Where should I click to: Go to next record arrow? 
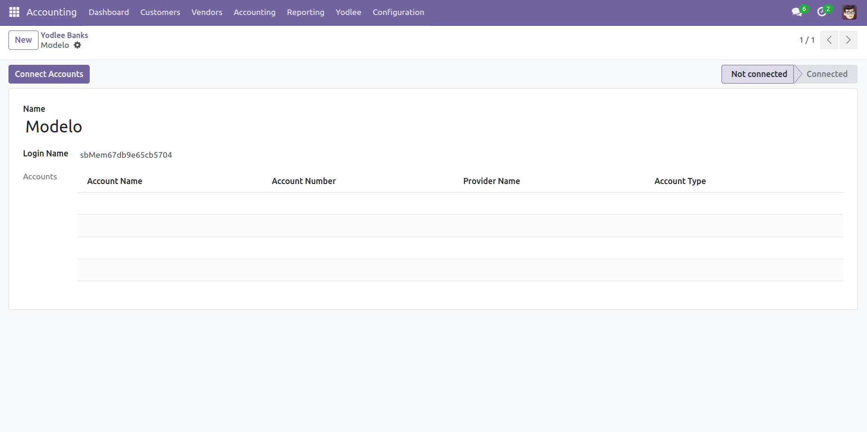point(848,40)
